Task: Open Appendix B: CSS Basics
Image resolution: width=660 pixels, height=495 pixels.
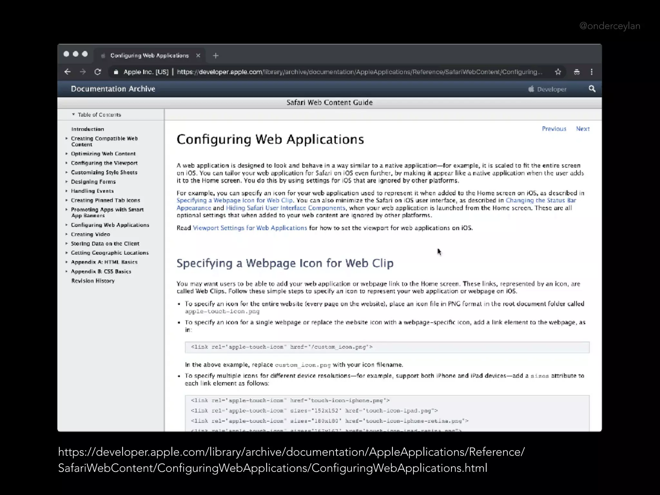Action: point(101,271)
